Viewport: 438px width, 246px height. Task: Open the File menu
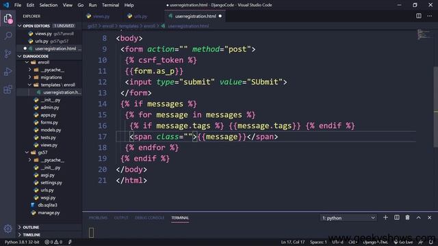point(18,5)
